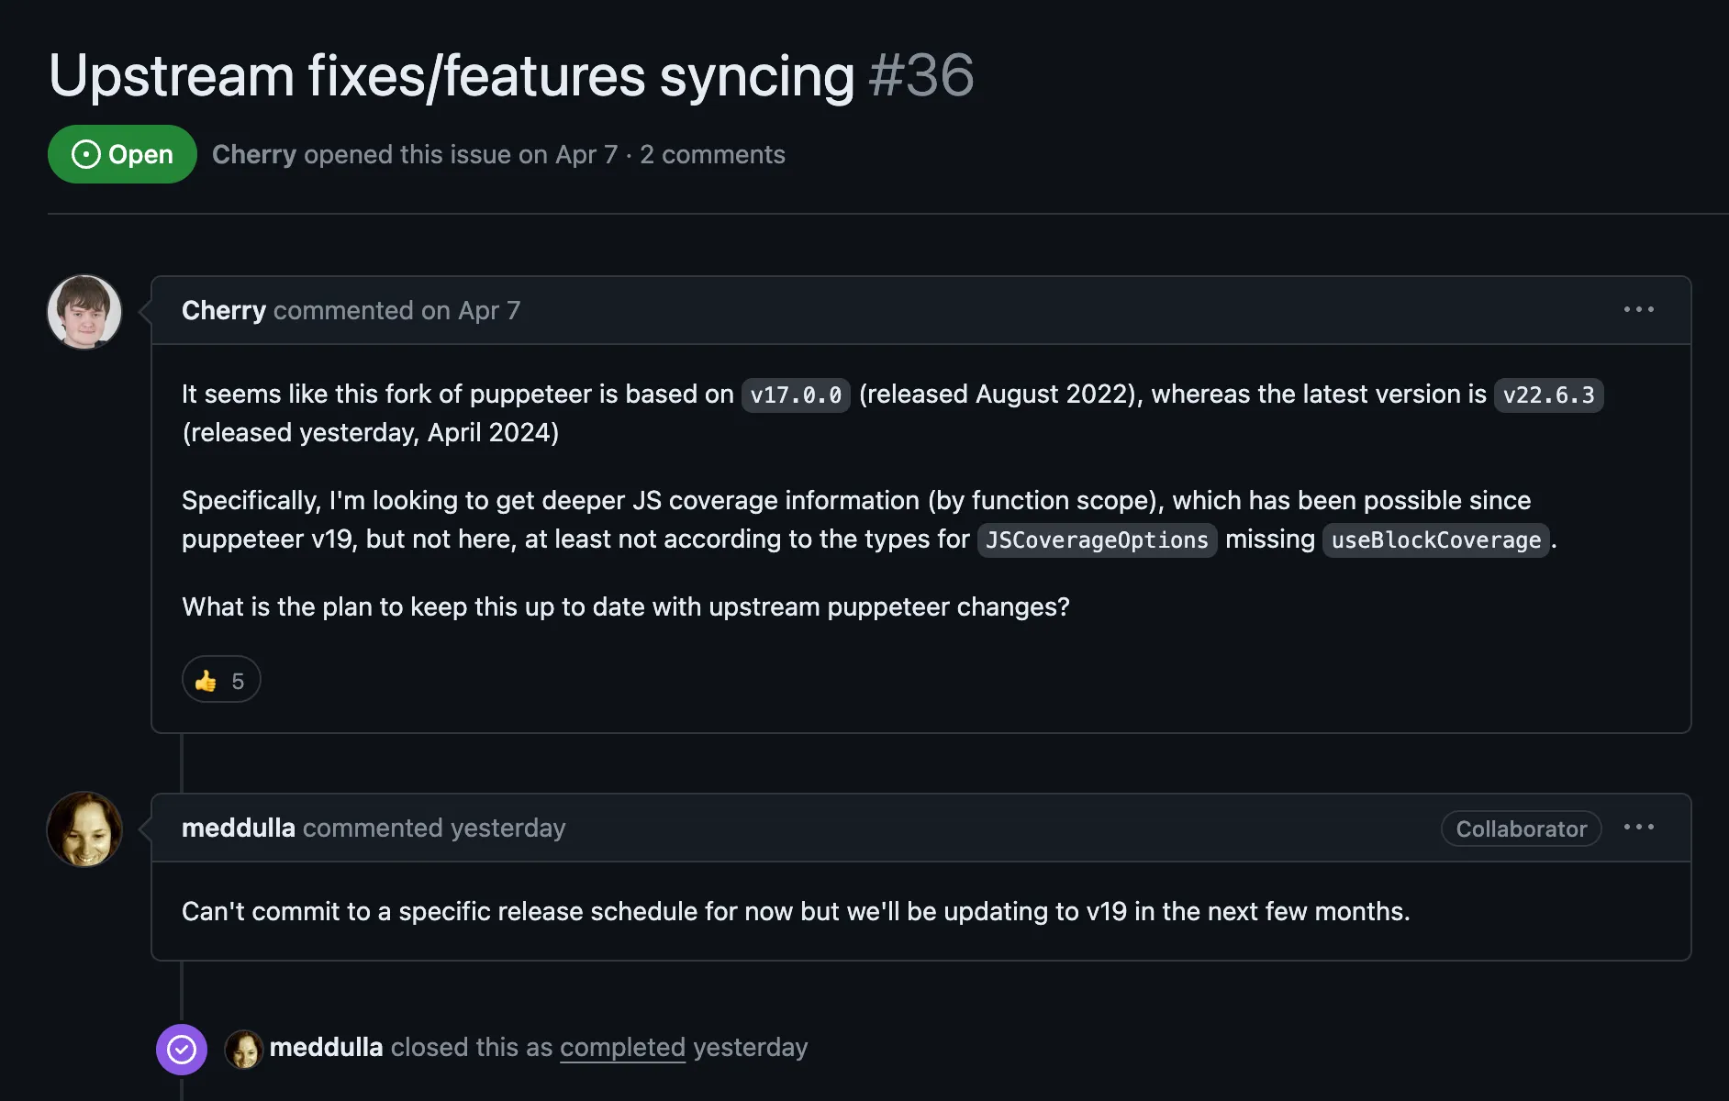
Task: Click meddulla's small avatar in the closed event
Action: click(x=244, y=1048)
